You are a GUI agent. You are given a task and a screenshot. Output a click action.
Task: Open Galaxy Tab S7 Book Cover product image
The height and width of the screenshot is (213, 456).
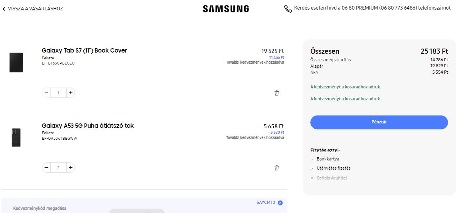tap(16, 63)
